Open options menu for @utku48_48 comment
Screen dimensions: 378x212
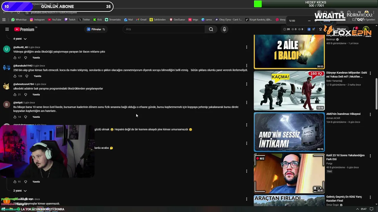pos(247,47)
